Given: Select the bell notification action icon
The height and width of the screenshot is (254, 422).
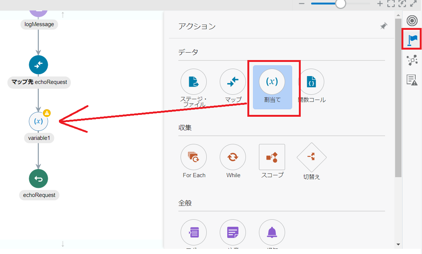Looking at the screenshot, I should 272,232.
